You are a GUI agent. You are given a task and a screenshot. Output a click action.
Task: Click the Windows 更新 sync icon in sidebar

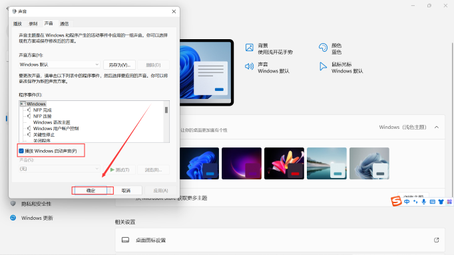point(13,218)
